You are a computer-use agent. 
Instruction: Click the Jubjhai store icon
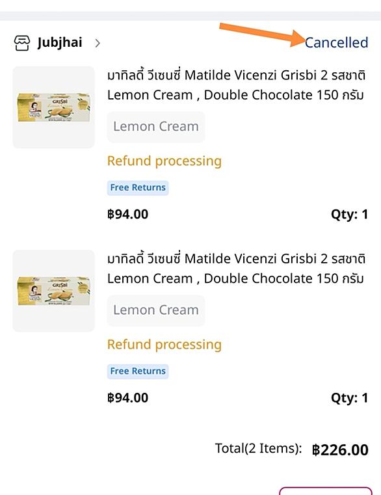tap(21, 43)
